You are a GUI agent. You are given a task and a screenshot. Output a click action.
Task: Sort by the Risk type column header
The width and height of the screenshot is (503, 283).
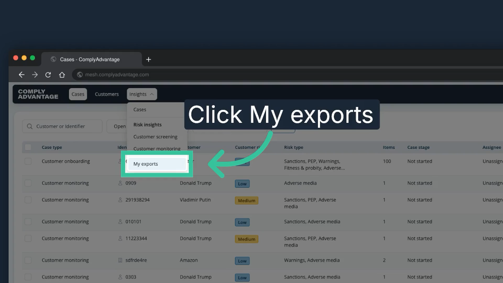(294, 147)
